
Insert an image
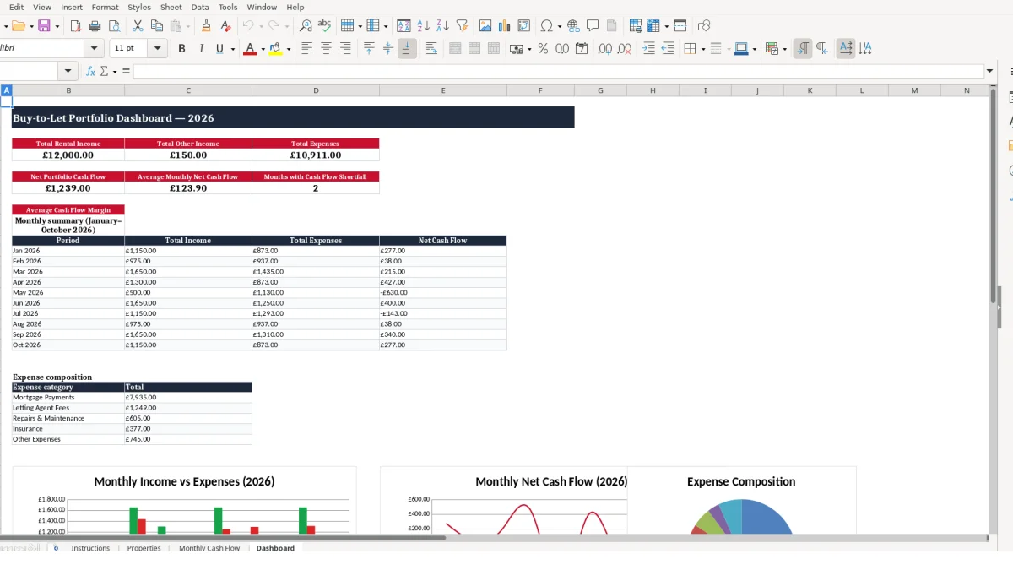[x=485, y=26]
